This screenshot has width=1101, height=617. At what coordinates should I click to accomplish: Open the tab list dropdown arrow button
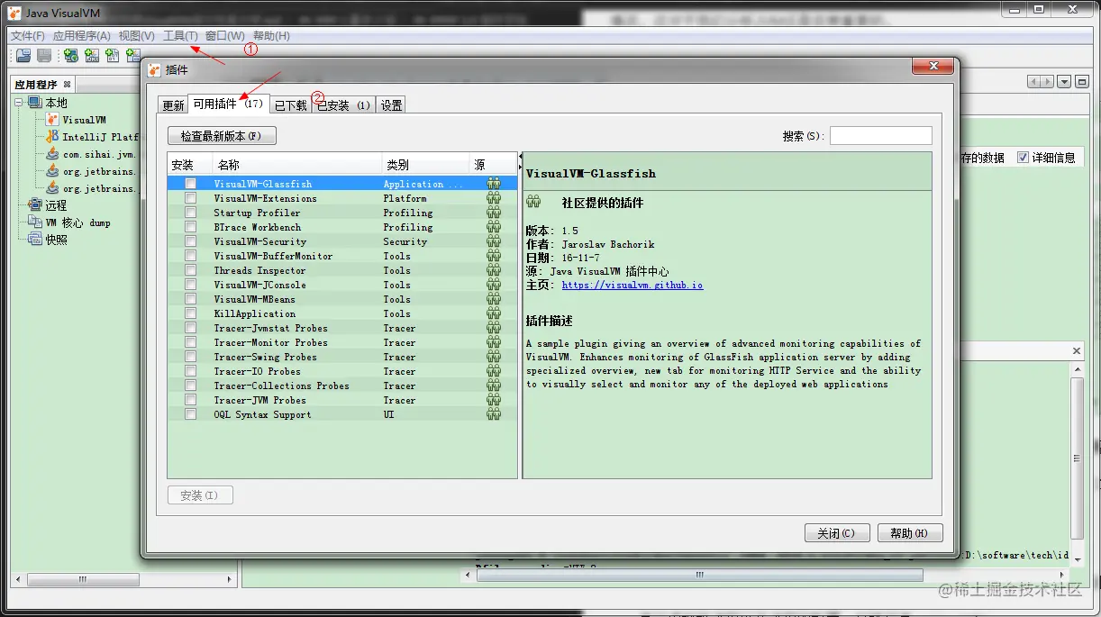click(1064, 82)
